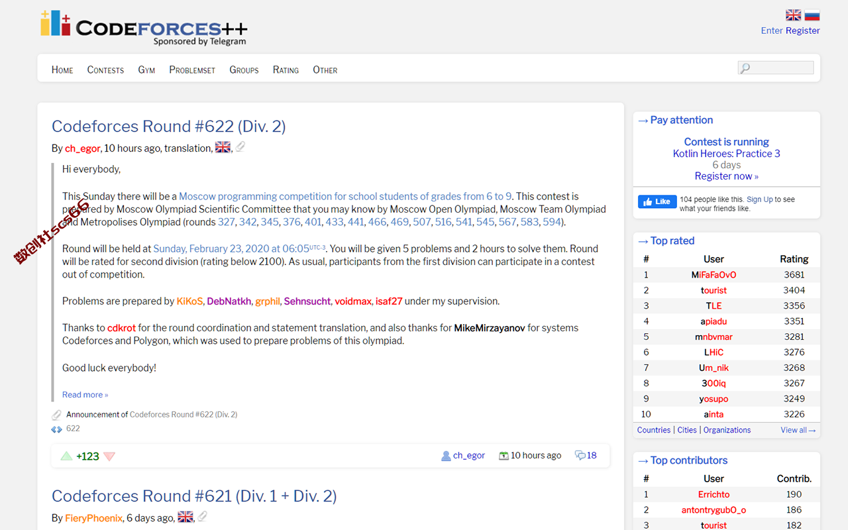Open round 594 link

click(552, 222)
